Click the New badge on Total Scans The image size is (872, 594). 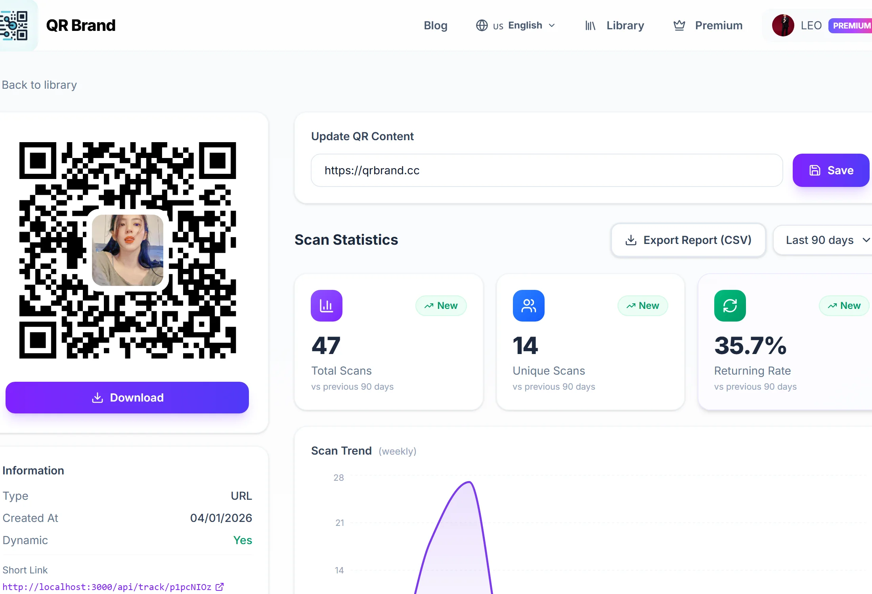(441, 306)
